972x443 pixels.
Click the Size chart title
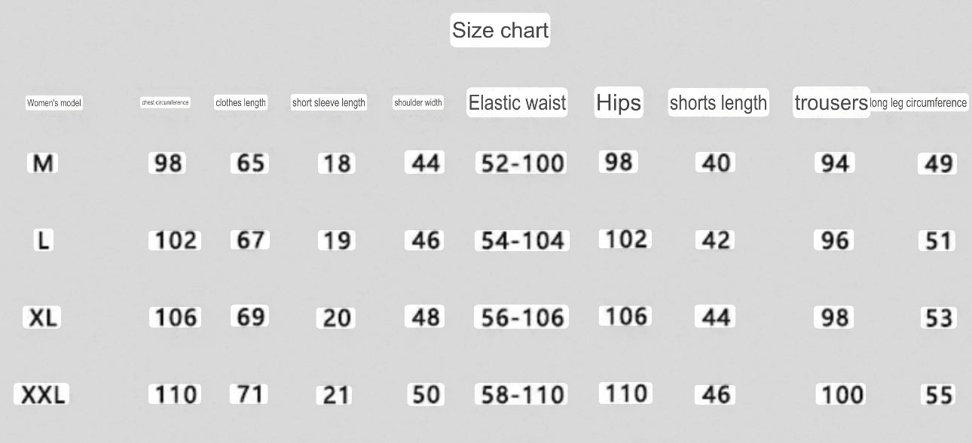click(x=500, y=30)
